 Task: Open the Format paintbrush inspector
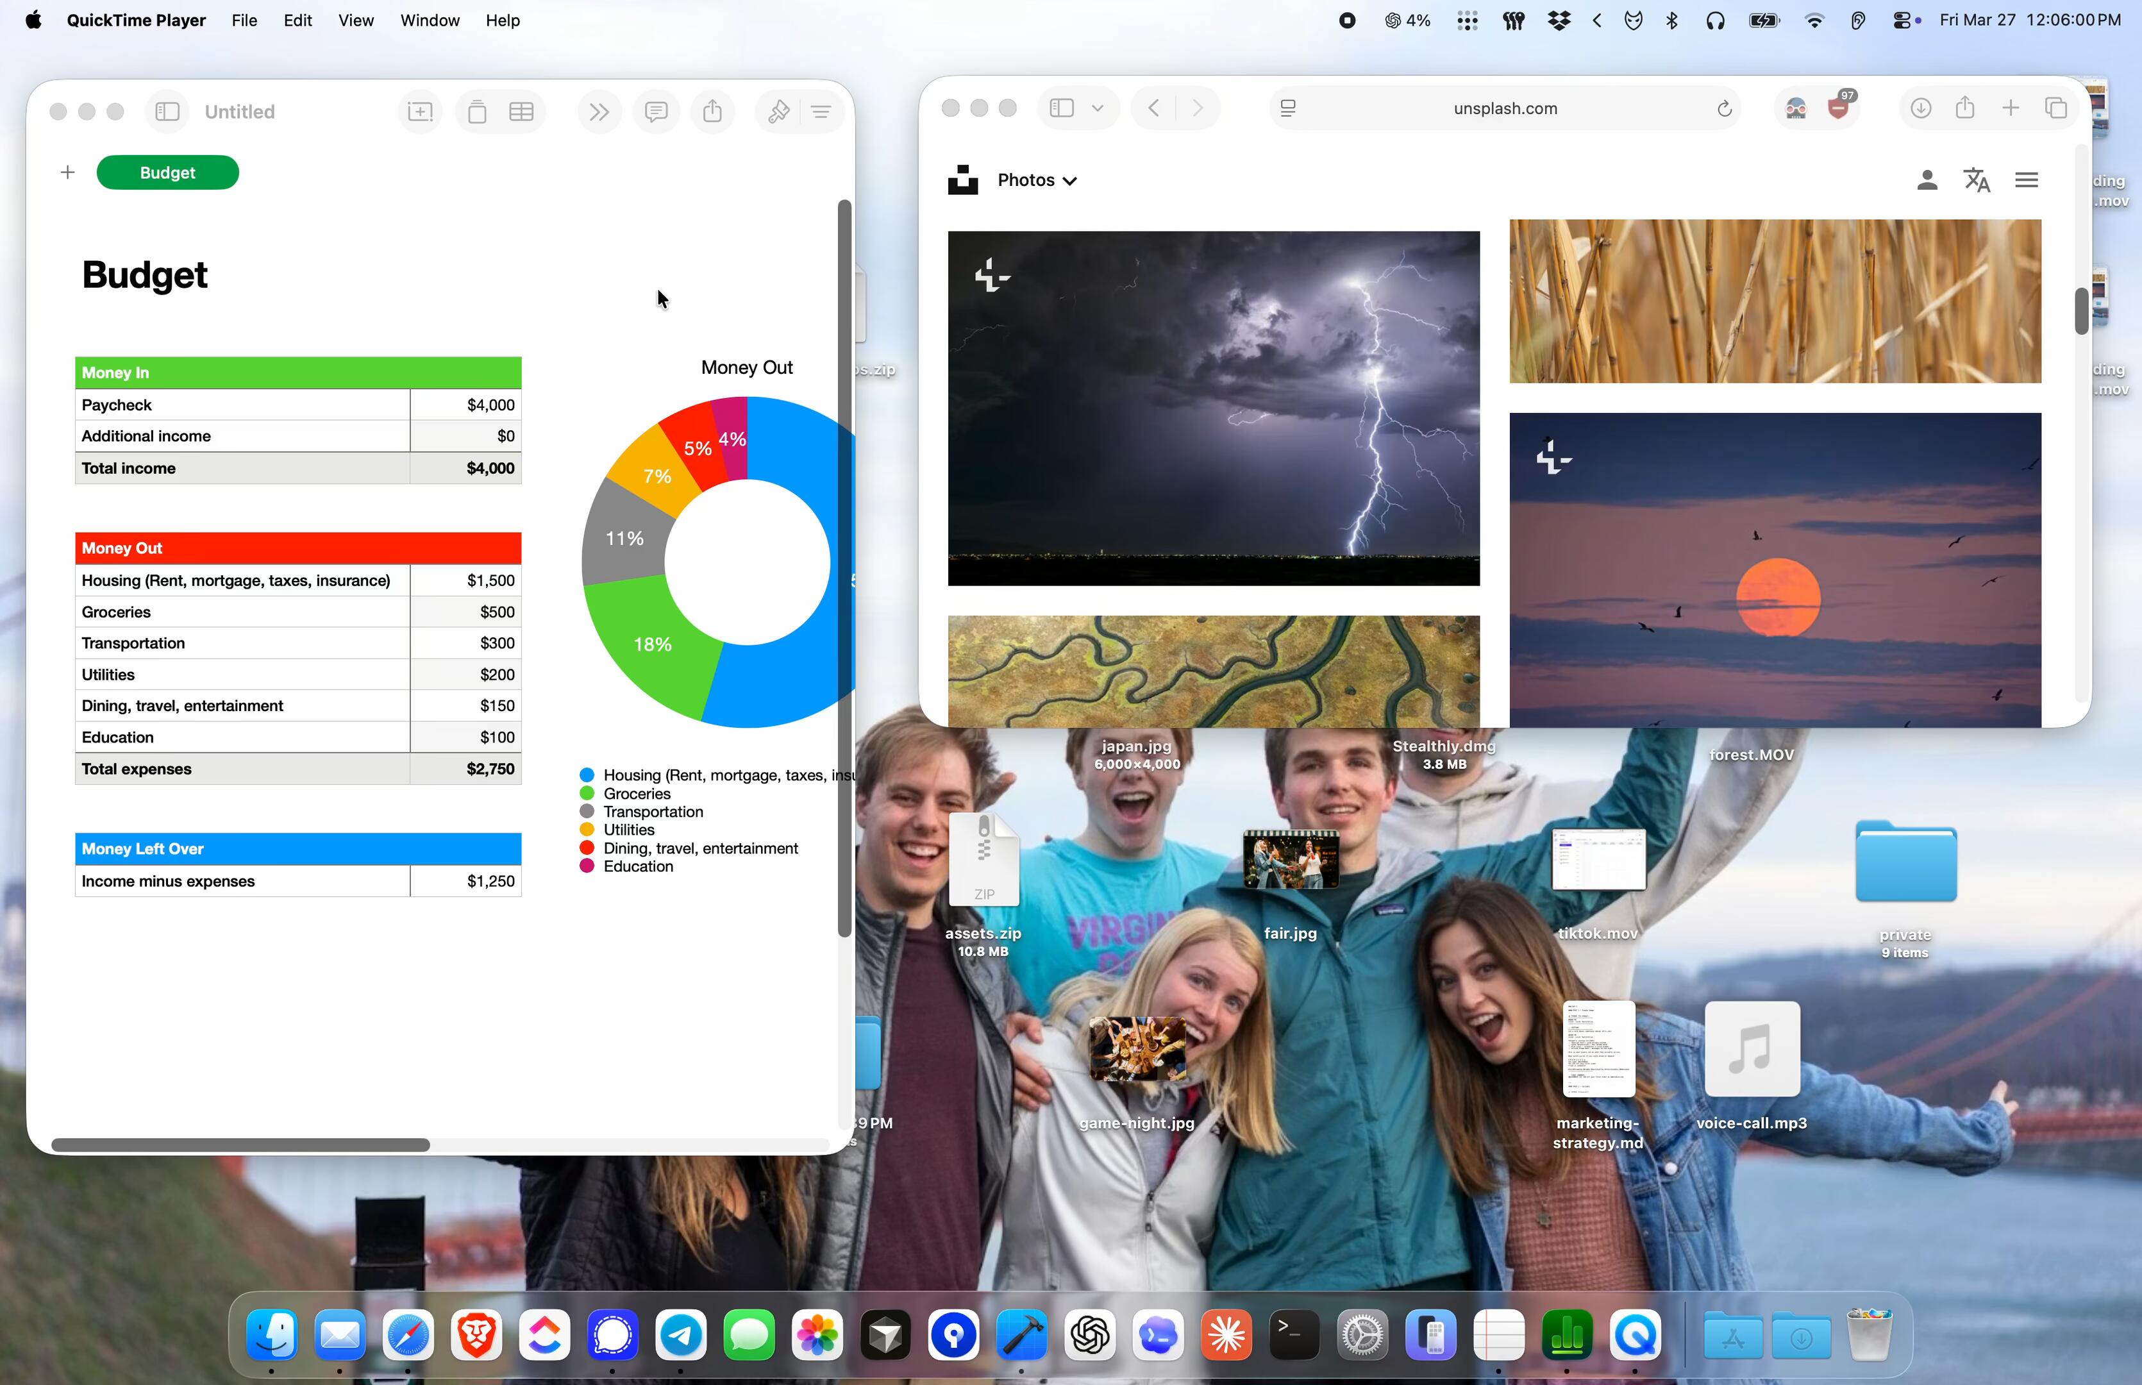click(x=778, y=112)
